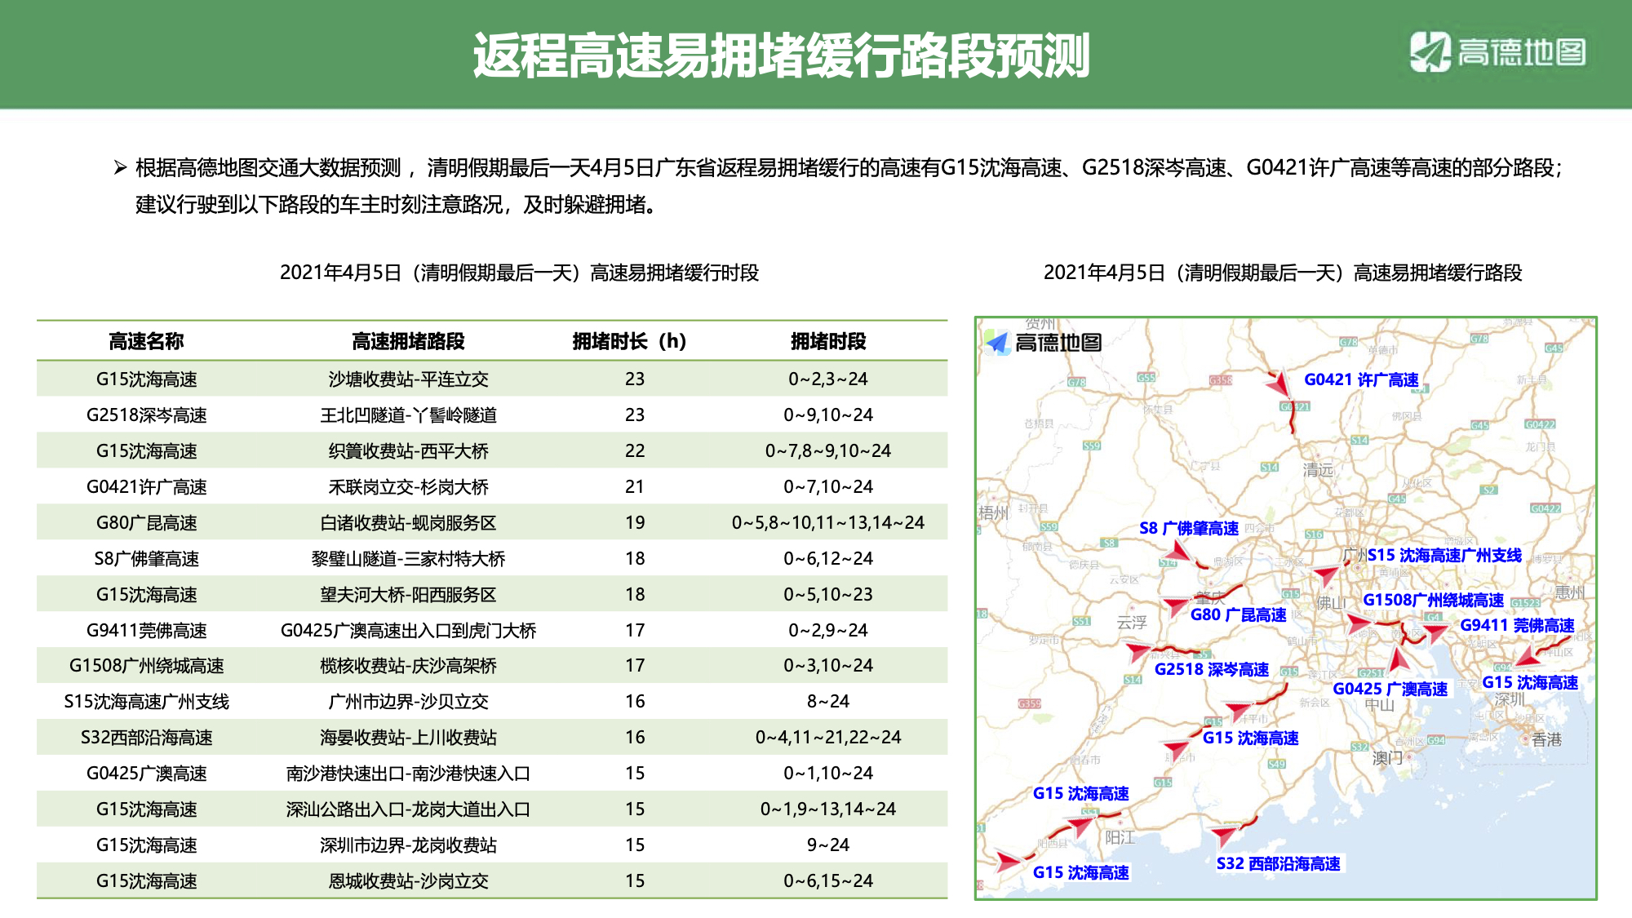The height and width of the screenshot is (918, 1632).
Task: Click the 高德地图 paper-plane logo on the map
Action: click(x=998, y=343)
